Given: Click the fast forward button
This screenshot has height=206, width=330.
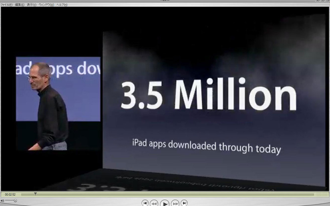Looking at the screenshot, I should pyautogui.click(x=175, y=203).
